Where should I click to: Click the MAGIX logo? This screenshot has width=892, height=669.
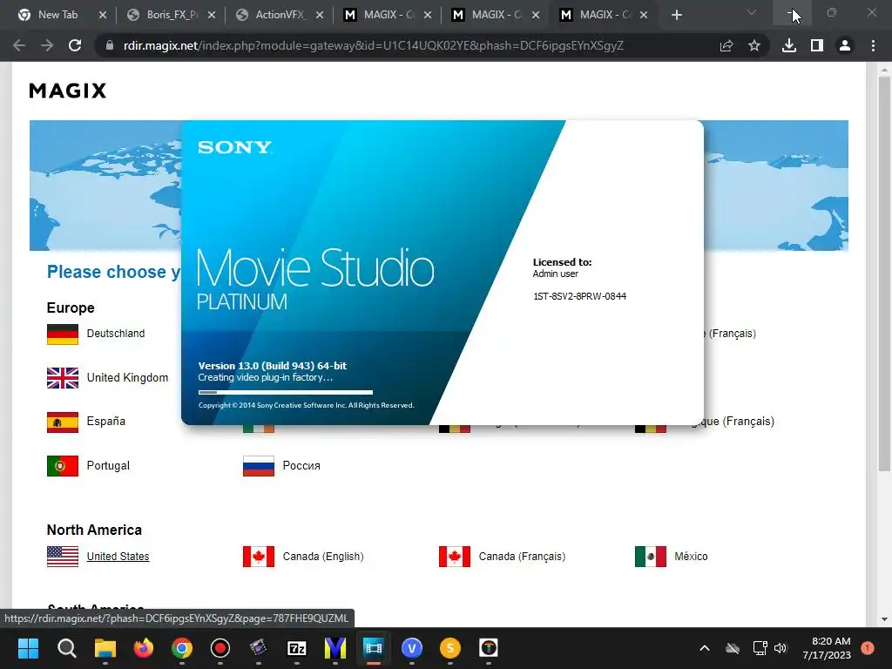[x=68, y=91]
